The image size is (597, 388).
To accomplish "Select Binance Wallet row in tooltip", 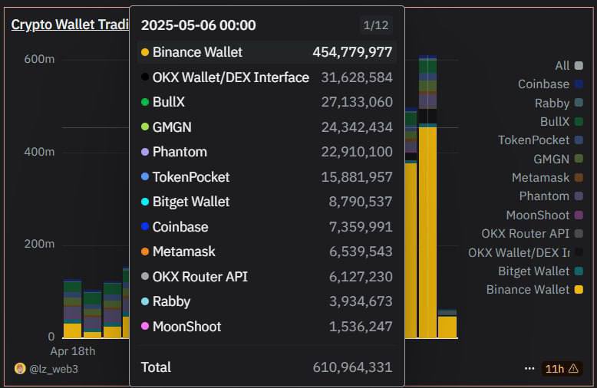I will click(266, 52).
